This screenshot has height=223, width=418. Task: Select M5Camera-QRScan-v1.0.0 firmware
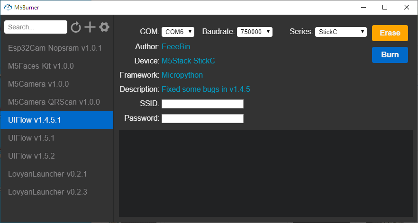(x=57, y=102)
